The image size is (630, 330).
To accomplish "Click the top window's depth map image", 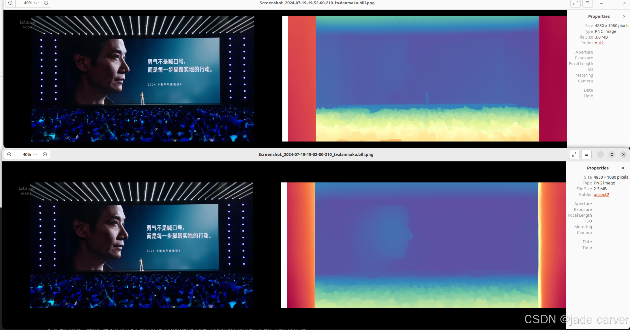I will click(427, 79).
